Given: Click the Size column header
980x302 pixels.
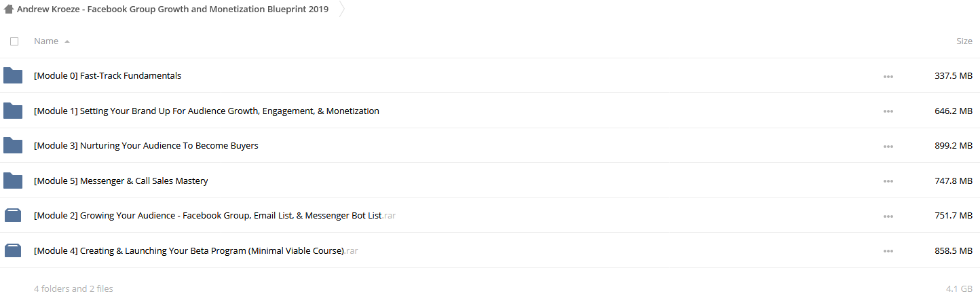Looking at the screenshot, I should click(x=964, y=41).
